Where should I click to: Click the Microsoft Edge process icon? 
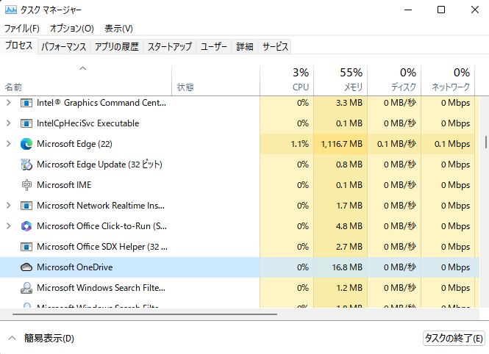[26, 144]
